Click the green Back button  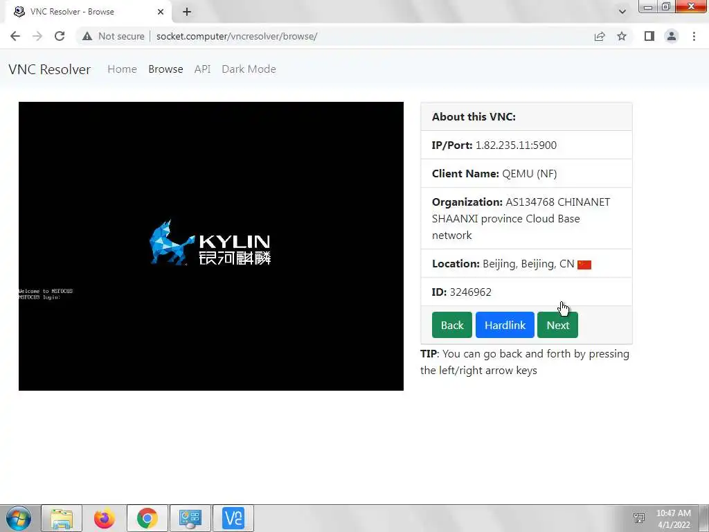point(451,325)
